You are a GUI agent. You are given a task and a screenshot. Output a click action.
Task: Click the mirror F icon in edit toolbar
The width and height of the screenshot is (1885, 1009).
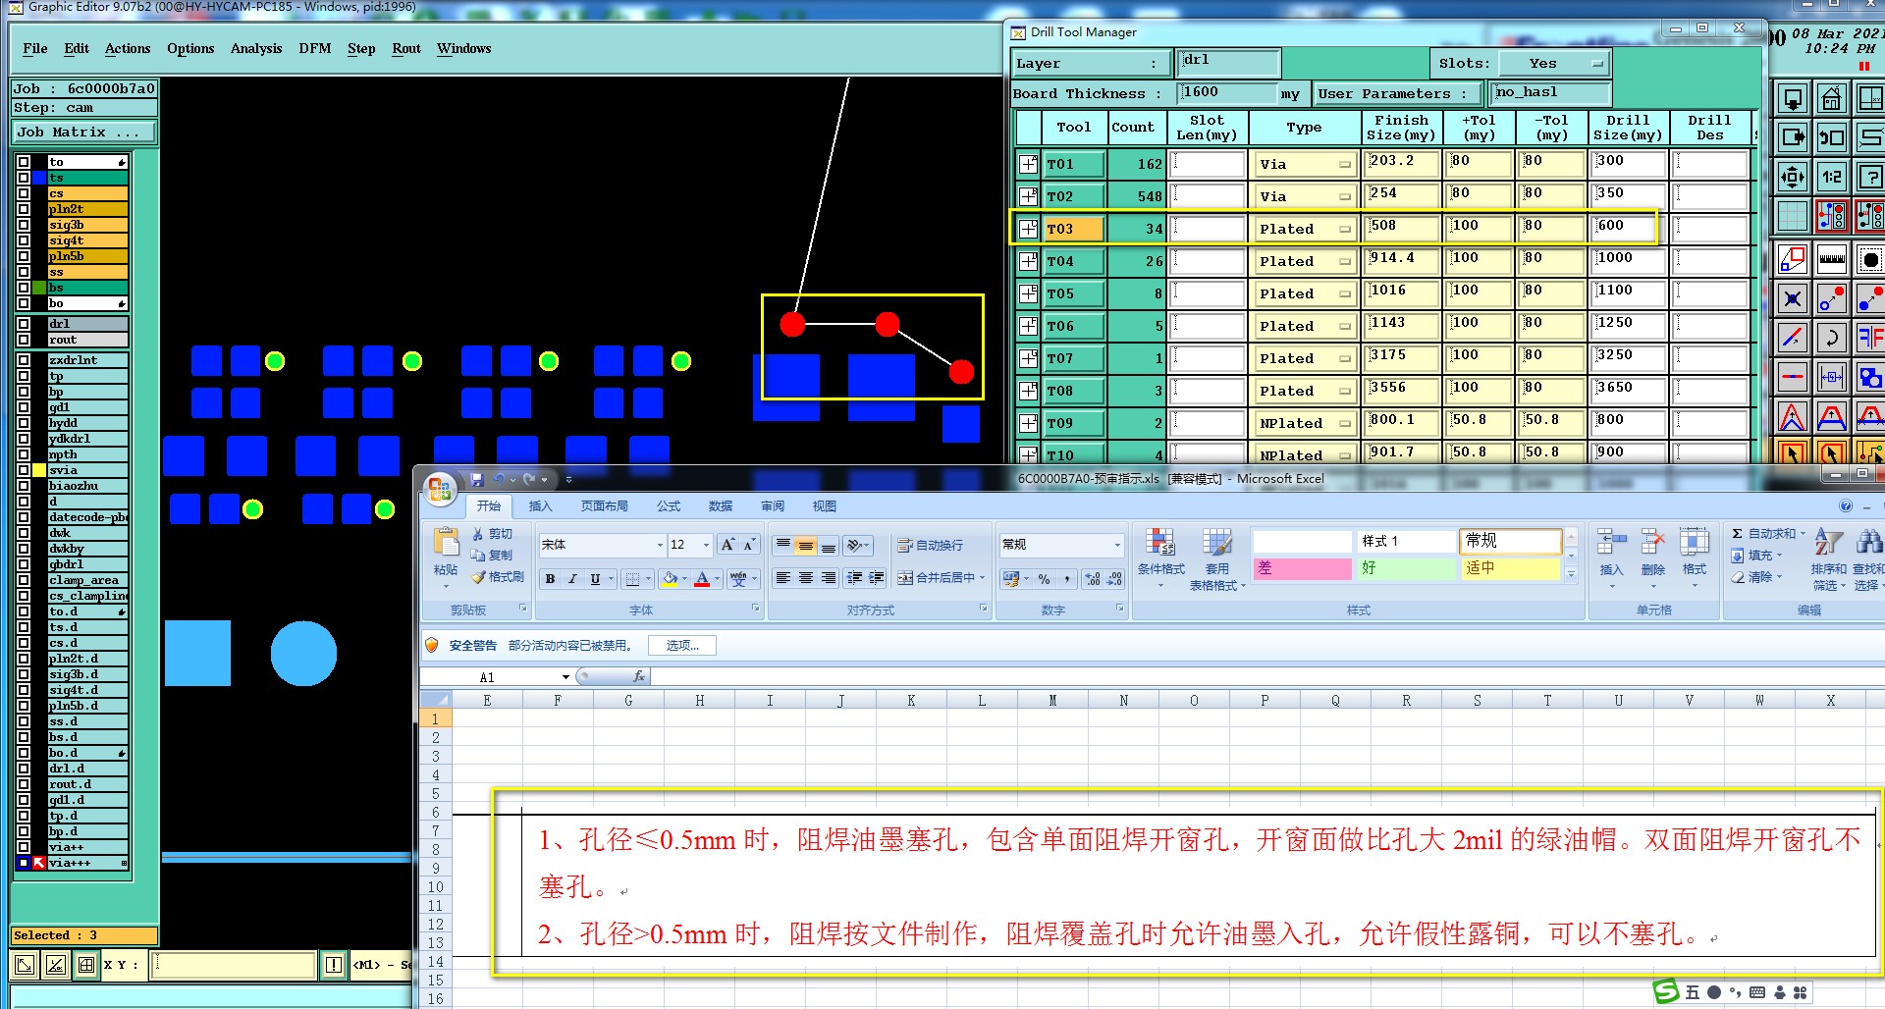pyautogui.click(x=1870, y=339)
